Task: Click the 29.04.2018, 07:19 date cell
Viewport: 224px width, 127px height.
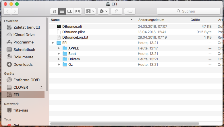Action: click(x=152, y=37)
